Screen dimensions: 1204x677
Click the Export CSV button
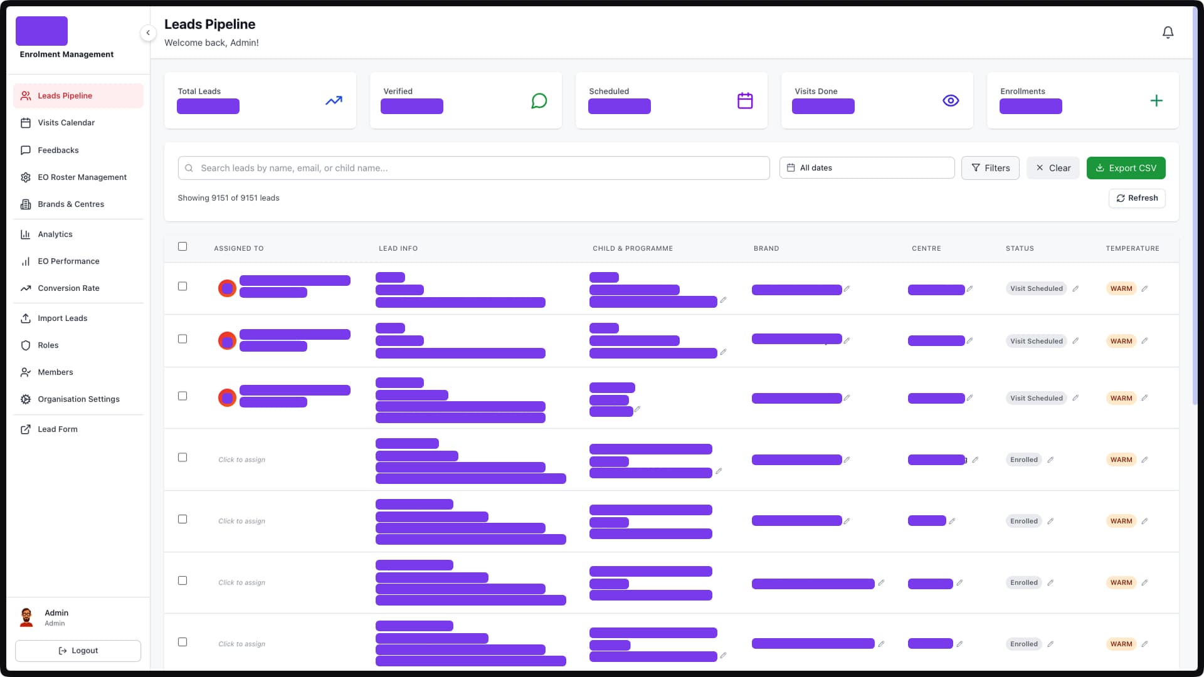click(x=1126, y=168)
